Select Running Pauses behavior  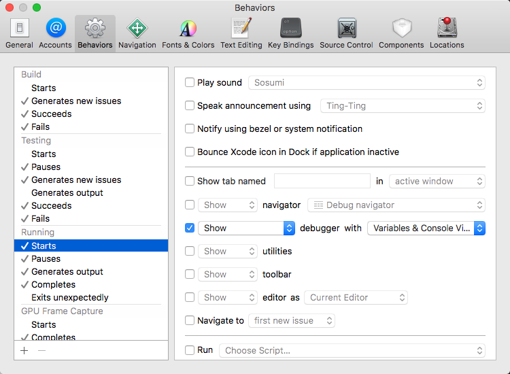tap(91, 258)
